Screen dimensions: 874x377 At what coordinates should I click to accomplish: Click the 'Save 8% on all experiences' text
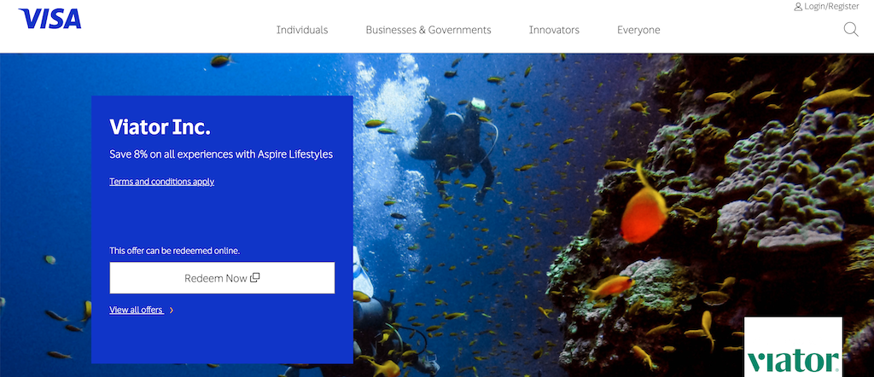(x=221, y=154)
